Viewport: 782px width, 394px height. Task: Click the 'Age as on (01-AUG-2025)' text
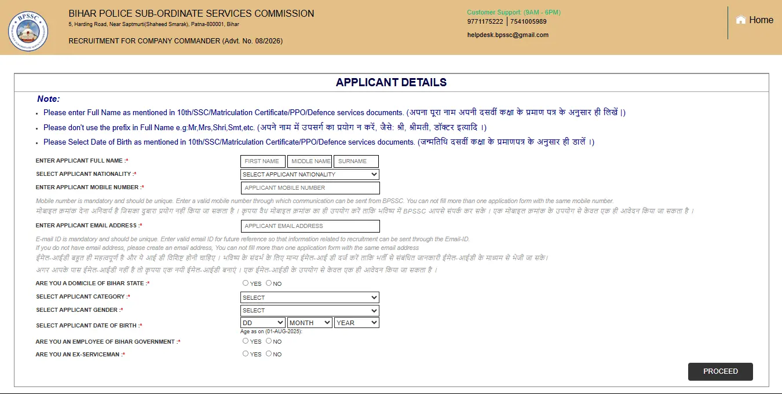pos(271,332)
